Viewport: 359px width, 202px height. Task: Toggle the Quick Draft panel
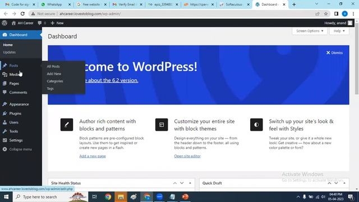[344, 183]
